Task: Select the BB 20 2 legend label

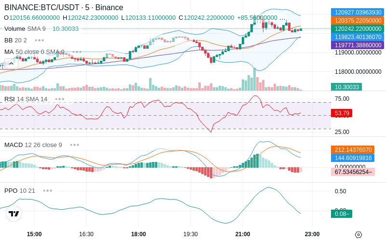Action: pos(15,40)
